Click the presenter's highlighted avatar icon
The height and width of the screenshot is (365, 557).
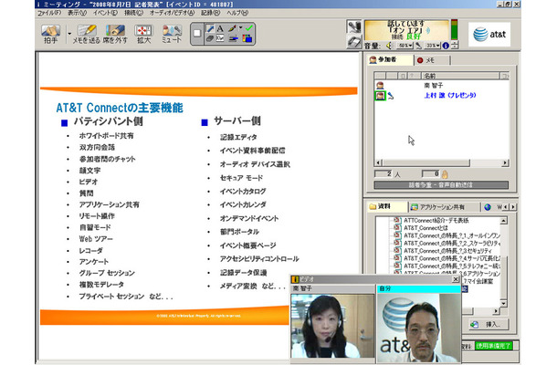pos(380,96)
